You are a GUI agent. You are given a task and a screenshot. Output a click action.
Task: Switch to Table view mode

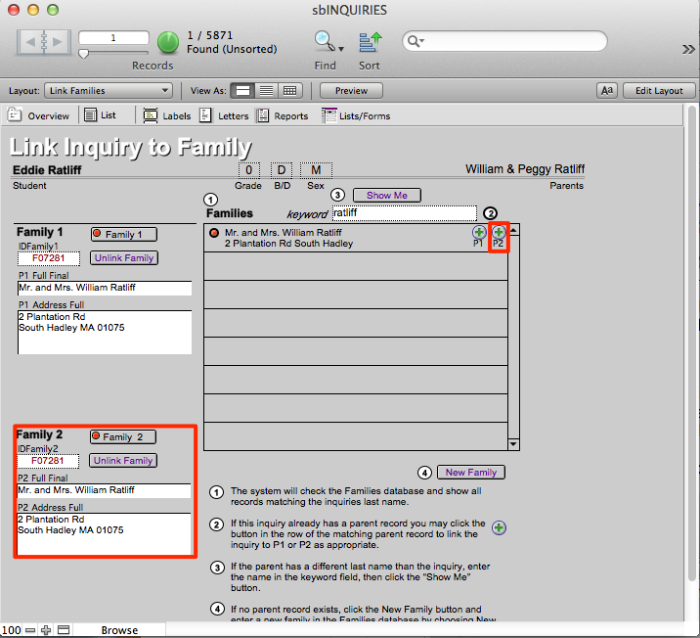point(289,91)
